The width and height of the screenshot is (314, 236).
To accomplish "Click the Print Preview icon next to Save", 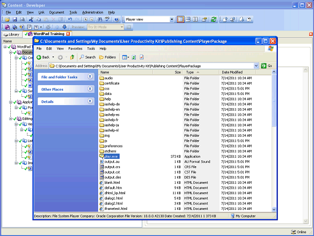I will coord(22,20).
